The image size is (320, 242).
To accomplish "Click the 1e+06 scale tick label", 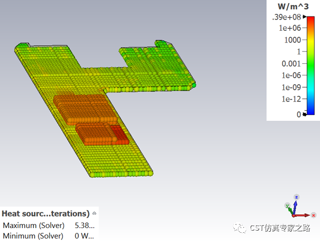I will 290,28.
